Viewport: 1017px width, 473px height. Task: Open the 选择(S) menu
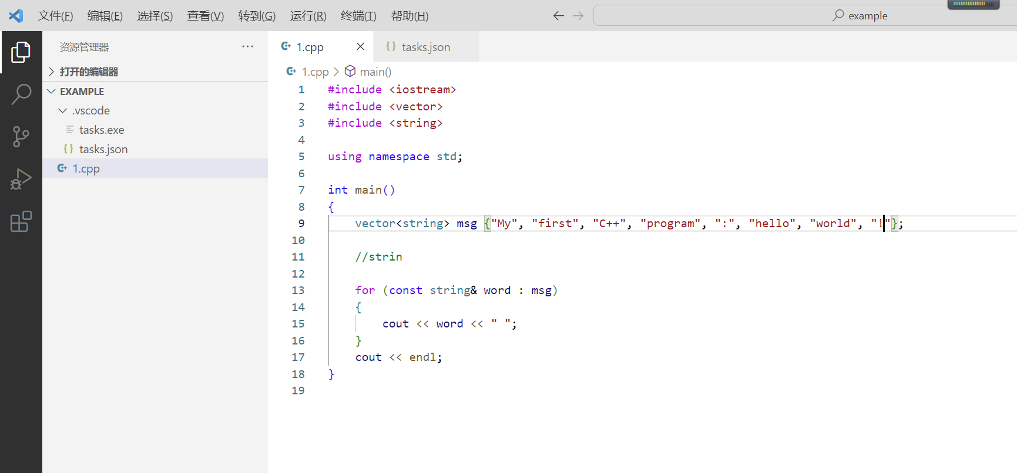(155, 16)
